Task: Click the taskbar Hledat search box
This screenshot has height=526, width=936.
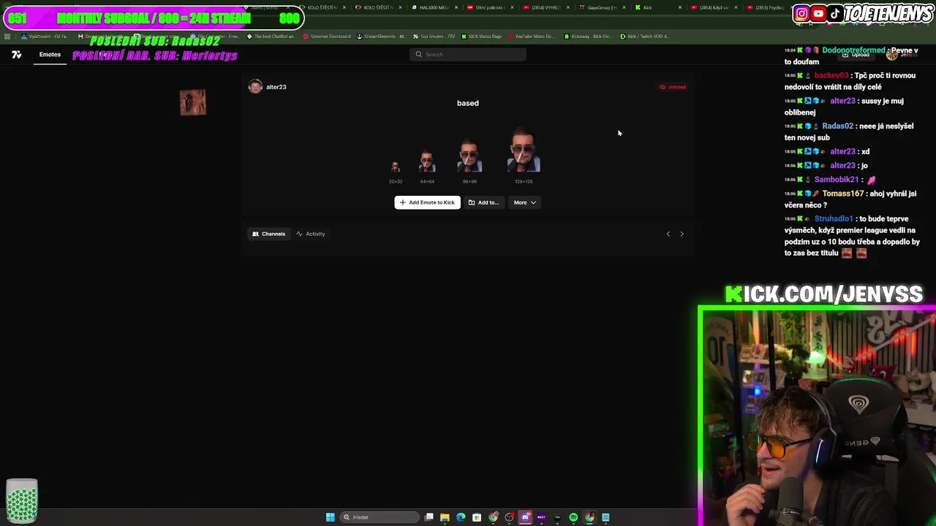Action: click(380, 517)
